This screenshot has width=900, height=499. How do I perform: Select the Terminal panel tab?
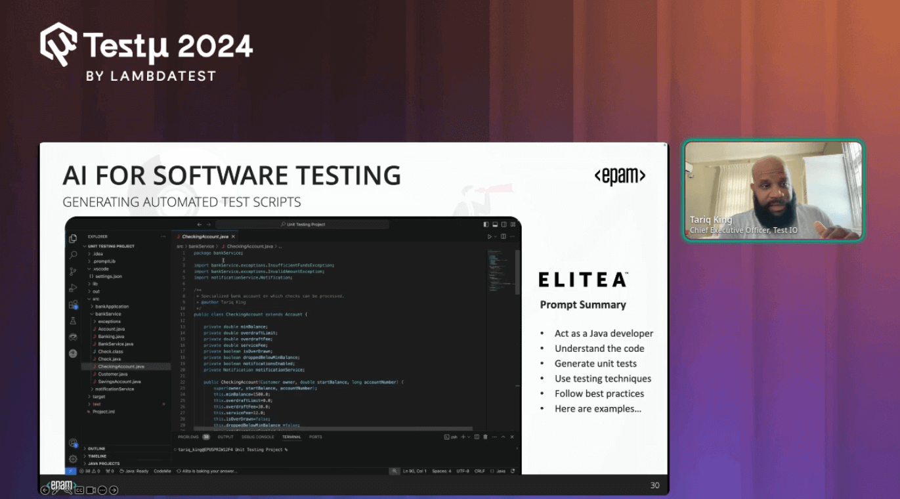[291, 437]
